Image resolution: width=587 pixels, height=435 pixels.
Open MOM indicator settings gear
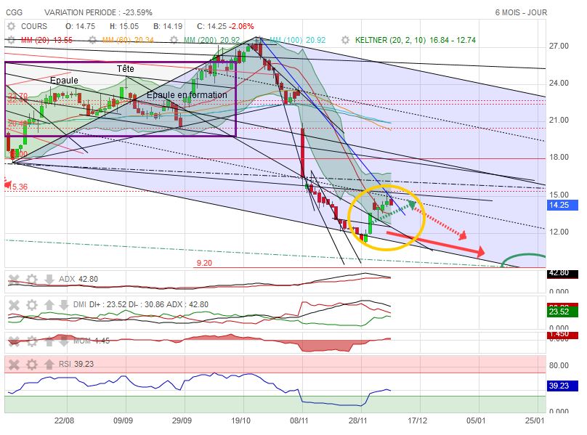coord(32,341)
